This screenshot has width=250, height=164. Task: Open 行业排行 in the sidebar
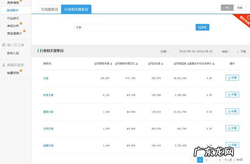(x=13, y=18)
